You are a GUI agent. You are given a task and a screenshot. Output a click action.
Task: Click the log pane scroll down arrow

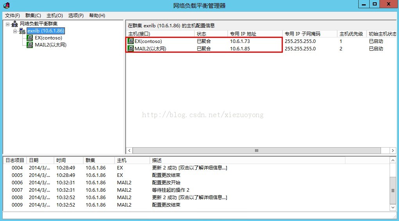click(393, 207)
